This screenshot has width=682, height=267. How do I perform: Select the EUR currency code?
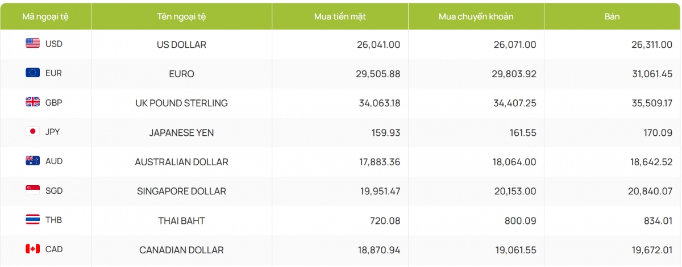[53, 73]
